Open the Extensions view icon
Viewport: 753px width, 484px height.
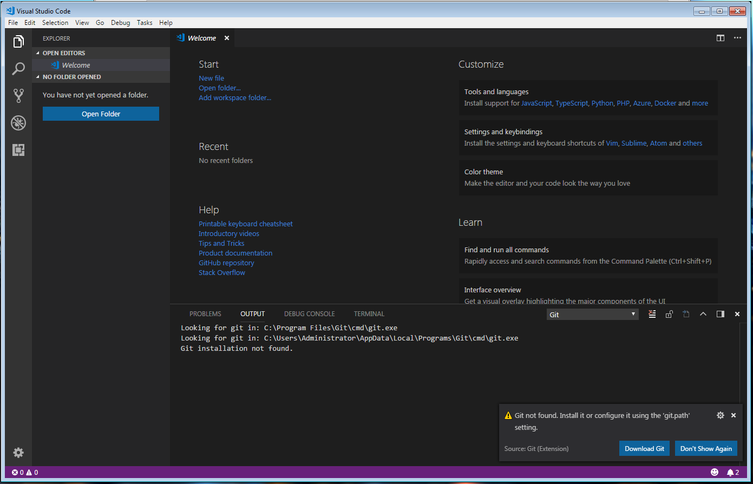18,150
